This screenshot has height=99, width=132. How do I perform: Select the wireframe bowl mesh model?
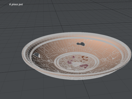76,56
